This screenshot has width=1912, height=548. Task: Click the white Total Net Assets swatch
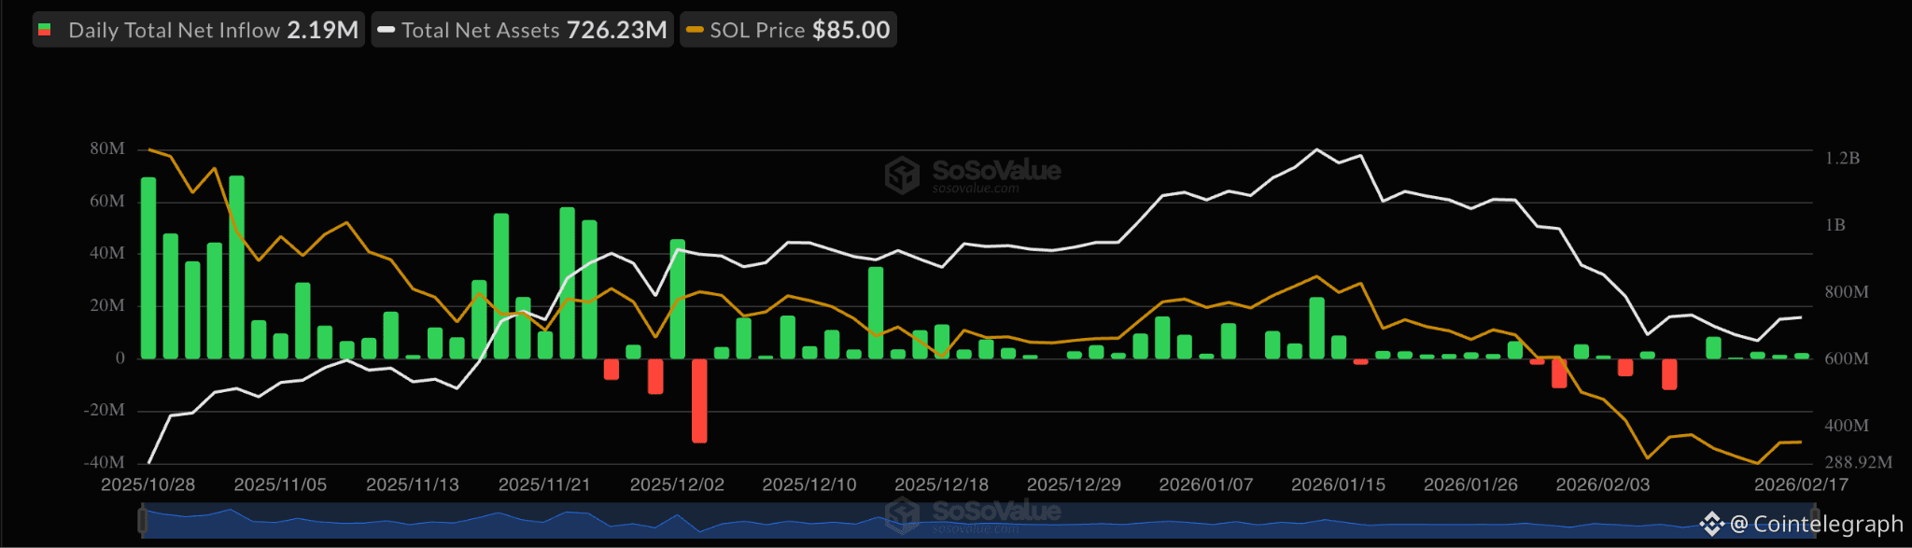pos(387,30)
